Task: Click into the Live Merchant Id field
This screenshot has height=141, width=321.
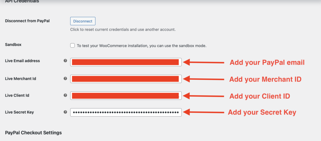Action: 126,79
